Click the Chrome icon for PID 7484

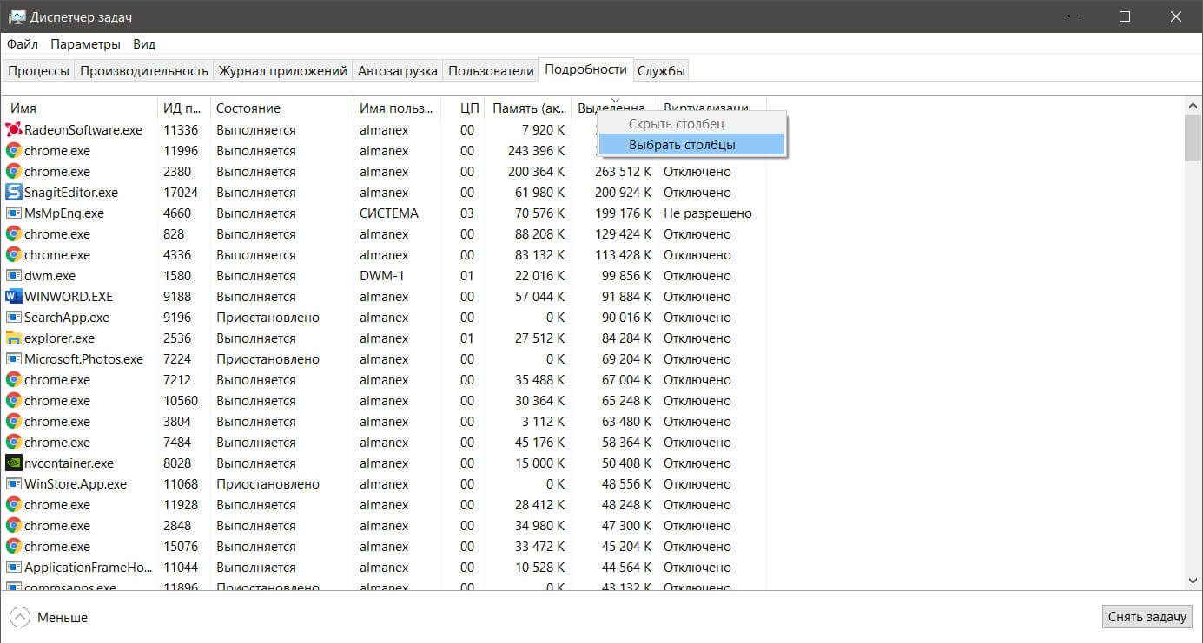tap(14, 443)
